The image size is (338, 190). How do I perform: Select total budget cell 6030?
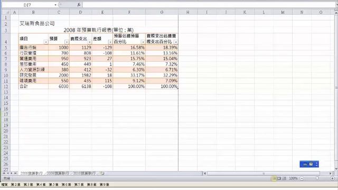(59, 87)
